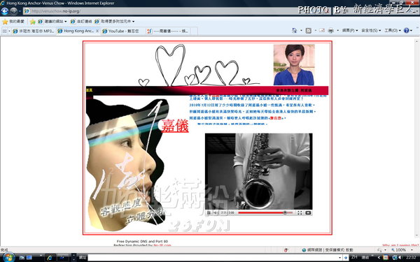The image size is (420, 262).
Task: Switch to the fourth tab with orange icon
Action: pyautogui.click(x=167, y=31)
